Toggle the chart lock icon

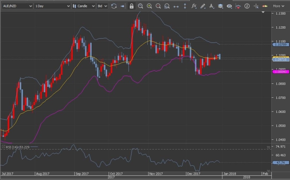click(x=131, y=6)
